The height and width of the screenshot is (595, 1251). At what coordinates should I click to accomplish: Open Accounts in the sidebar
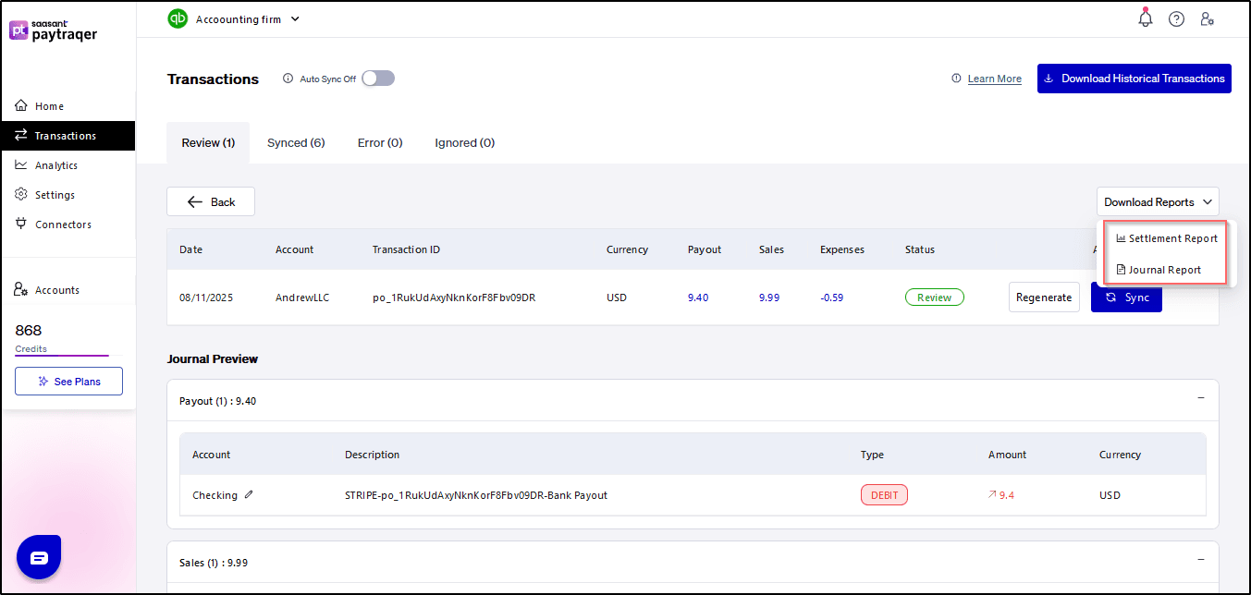point(68,290)
